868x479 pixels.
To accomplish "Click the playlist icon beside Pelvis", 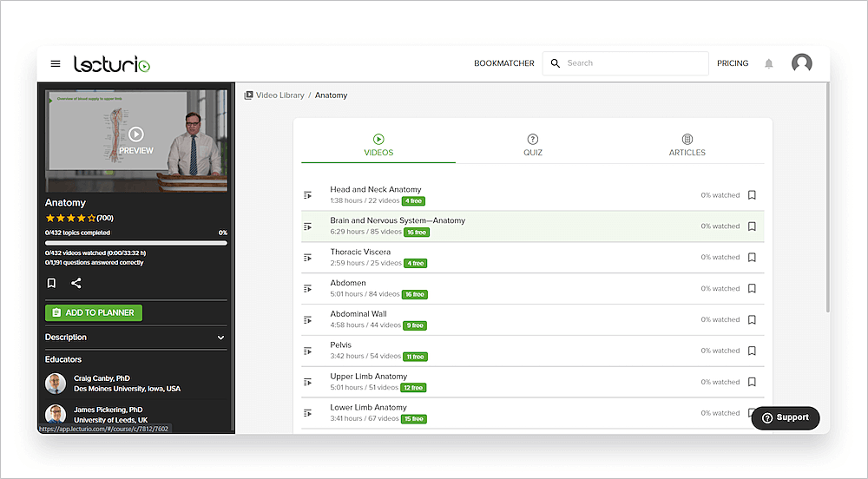I will pos(308,351).
